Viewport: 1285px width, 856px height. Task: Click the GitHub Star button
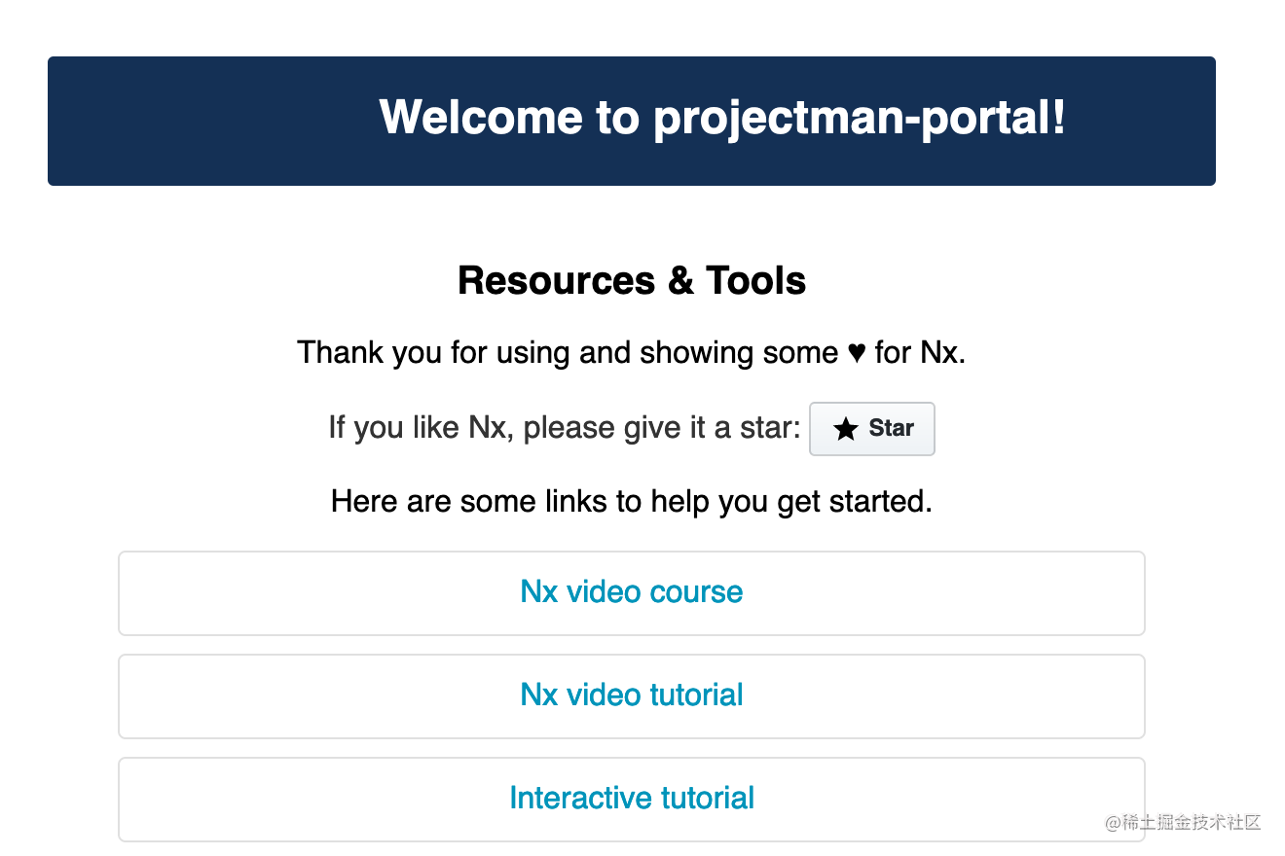(871, 428)
